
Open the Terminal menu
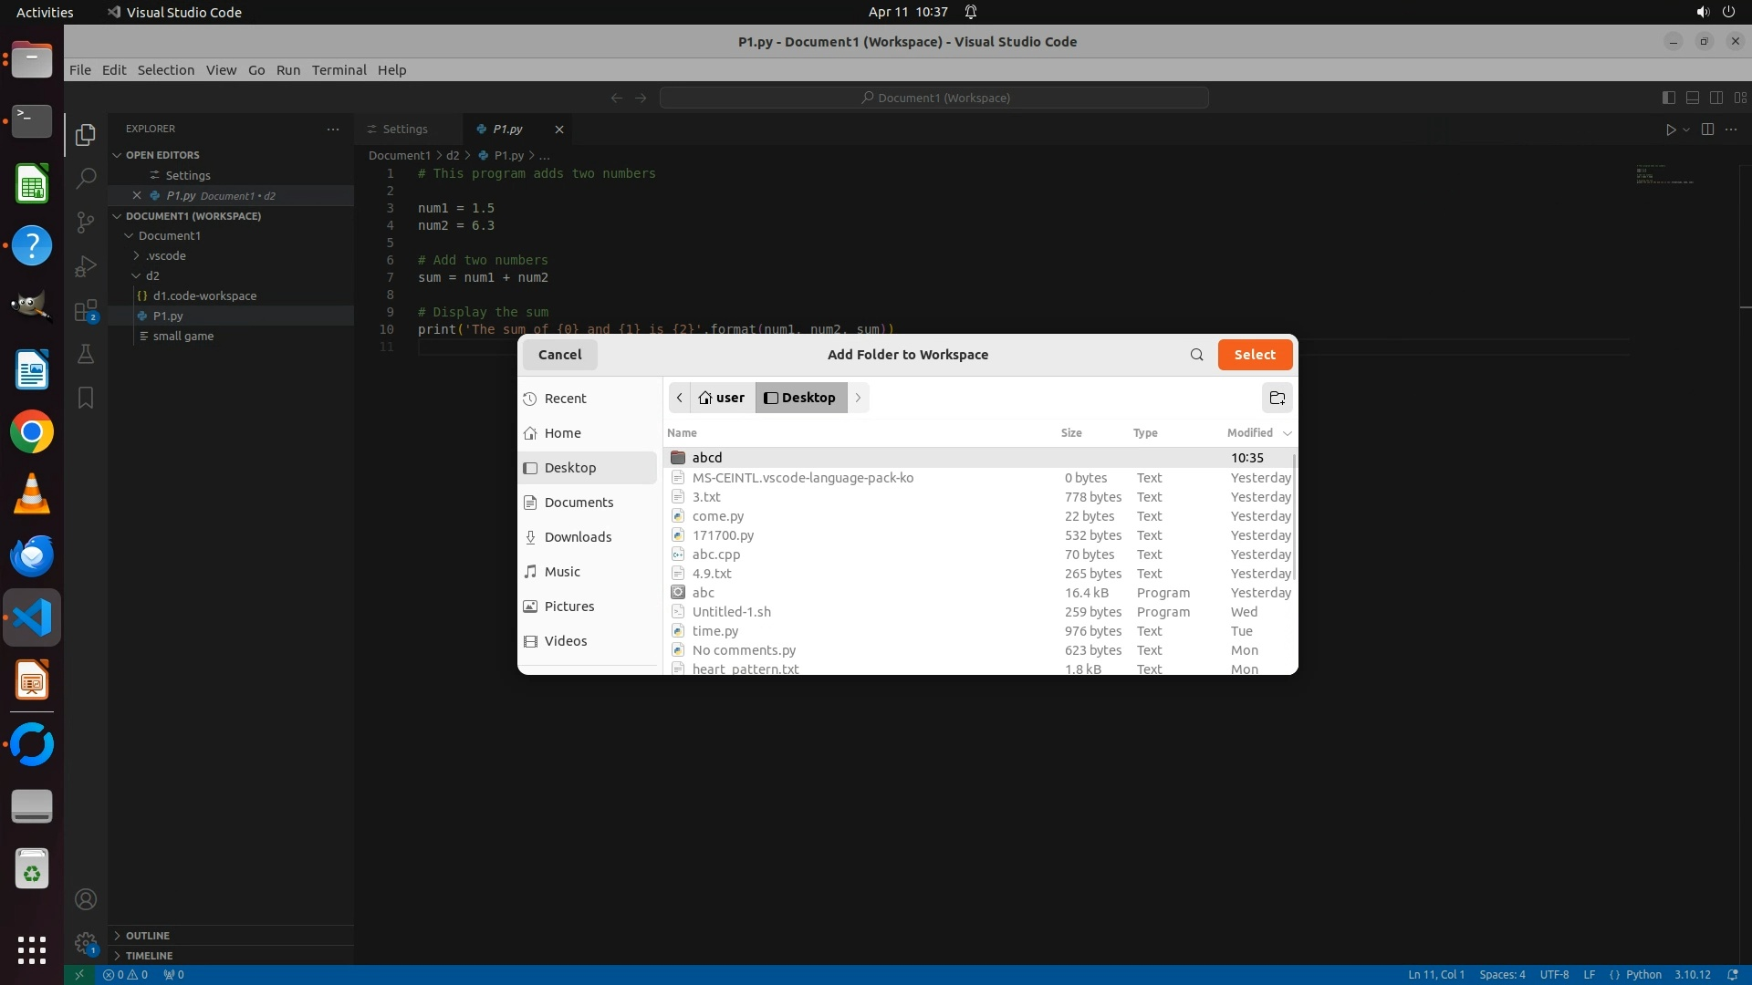(x=339, y=70)
